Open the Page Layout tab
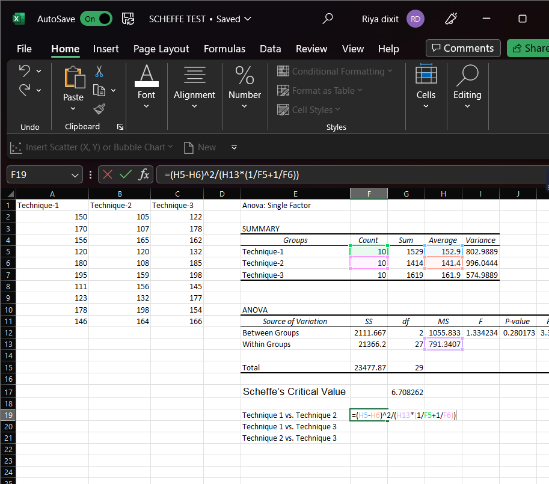Screen dimensions: 549x484 pyautogui.click(x=161, y=49)
